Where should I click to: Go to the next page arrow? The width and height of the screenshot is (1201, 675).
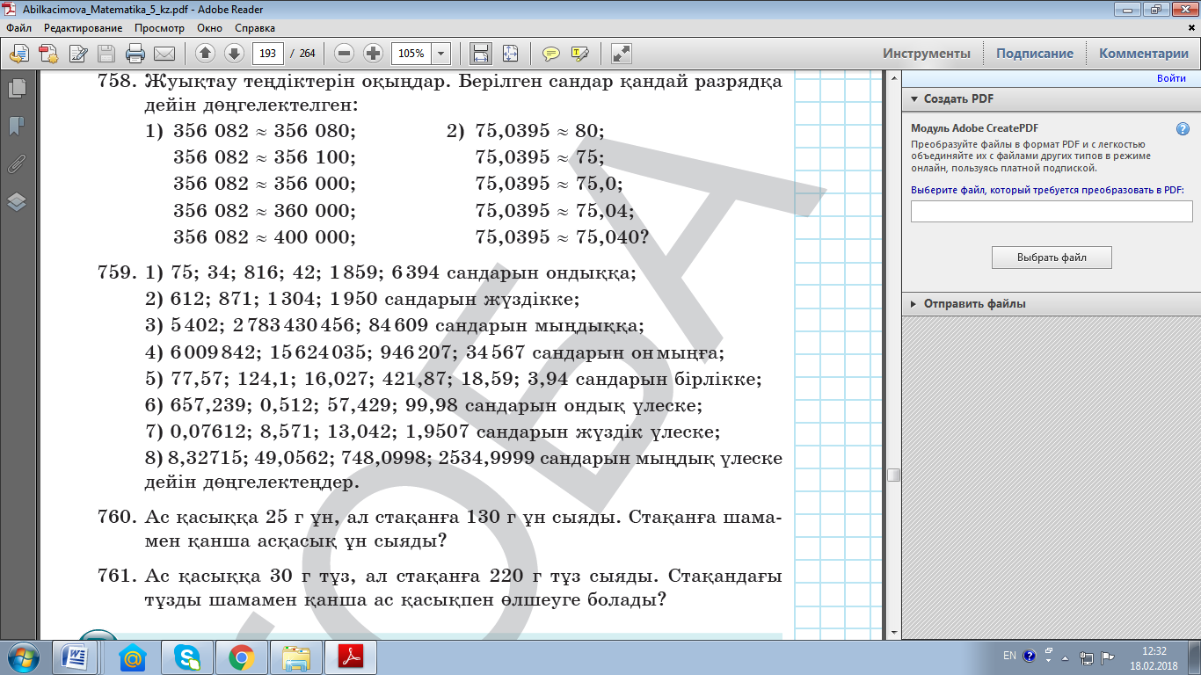point(234,54)
